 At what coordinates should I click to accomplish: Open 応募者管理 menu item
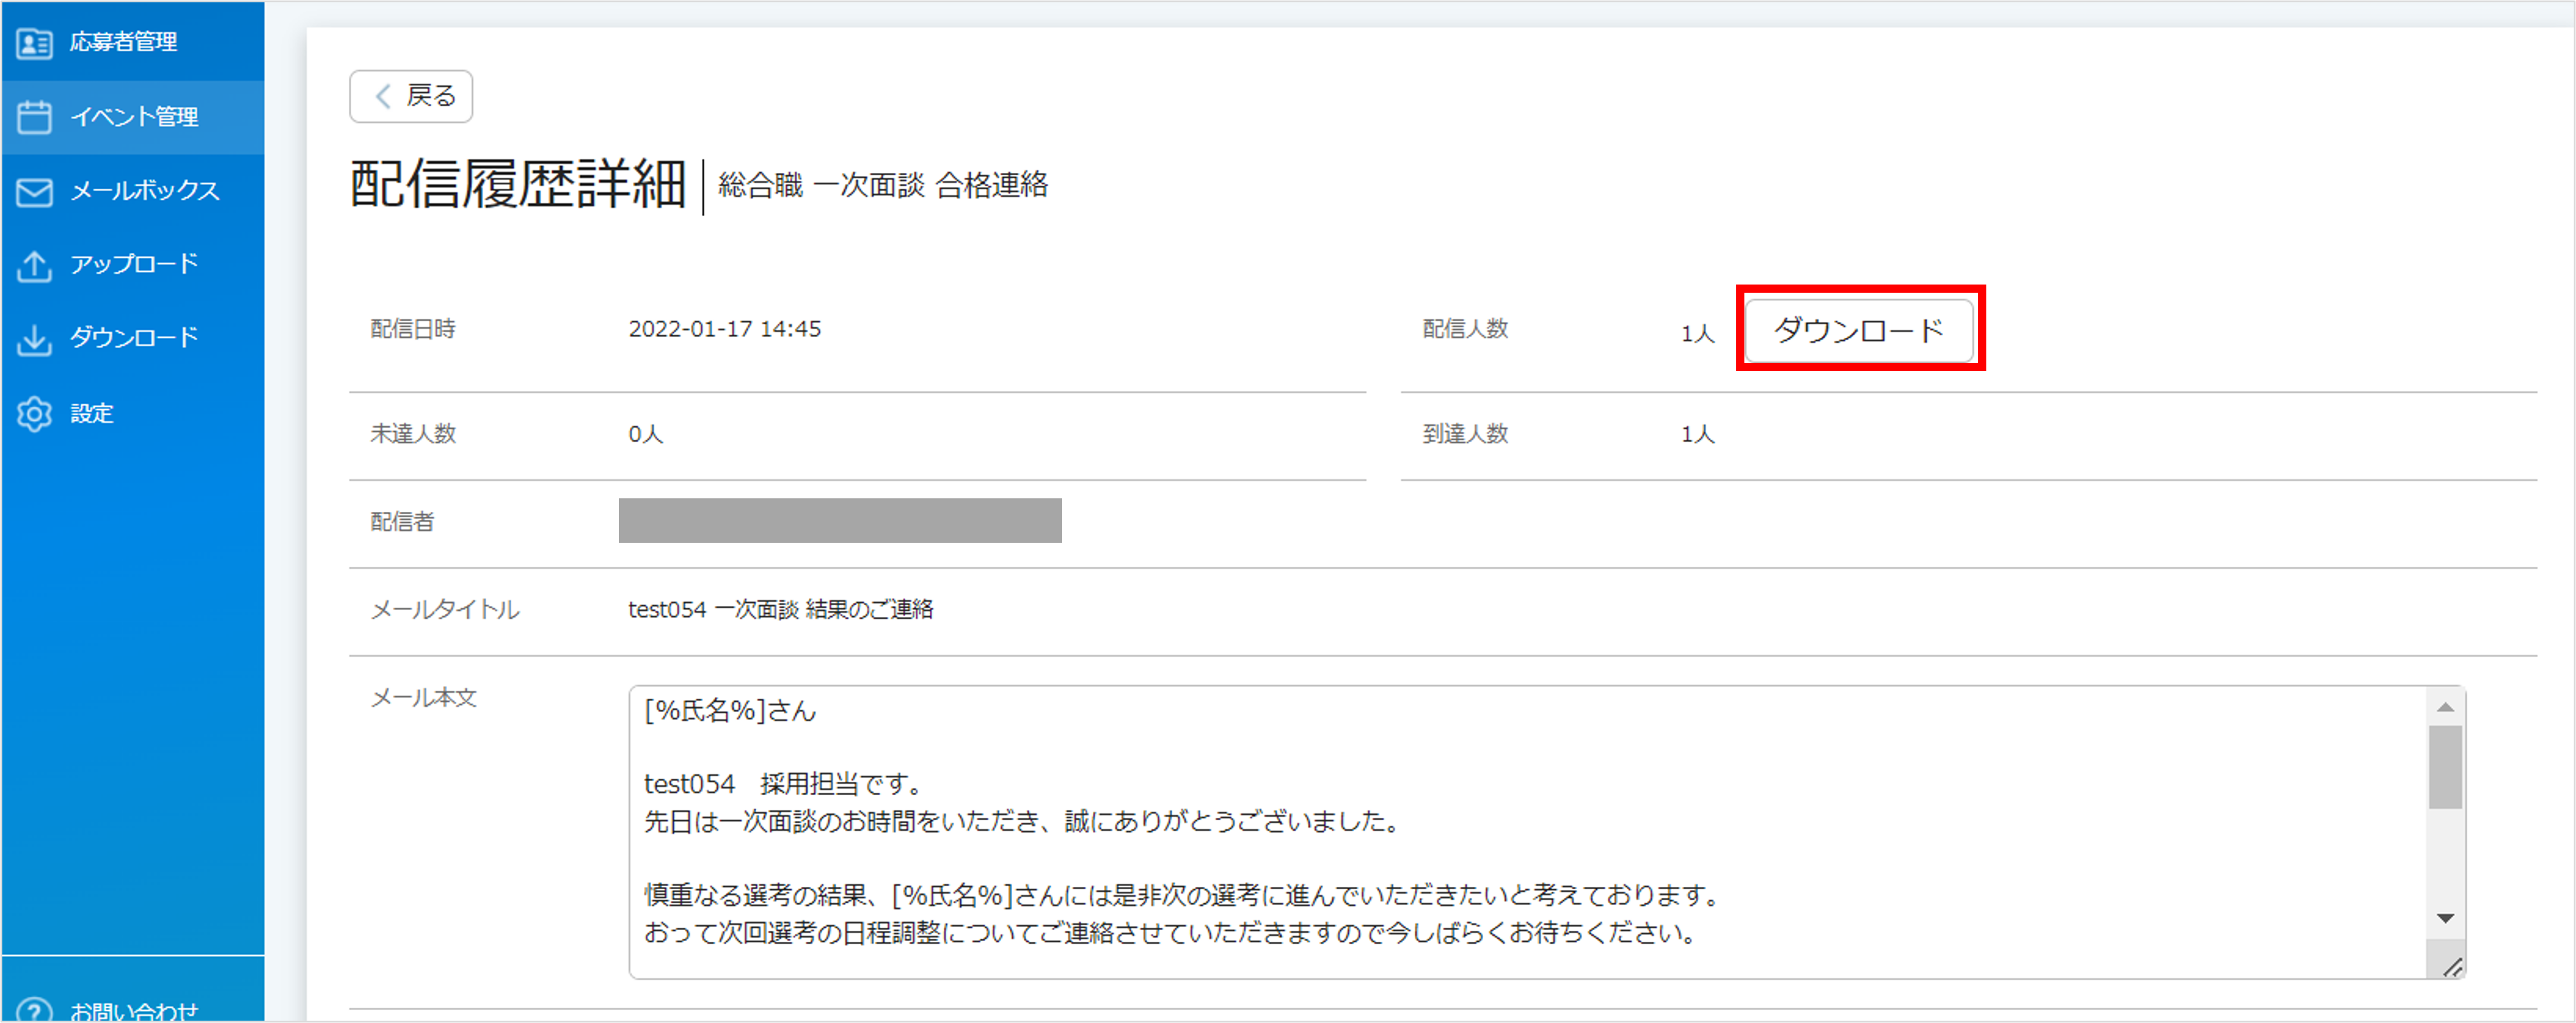pyautogui.click(x=133, y=42)
